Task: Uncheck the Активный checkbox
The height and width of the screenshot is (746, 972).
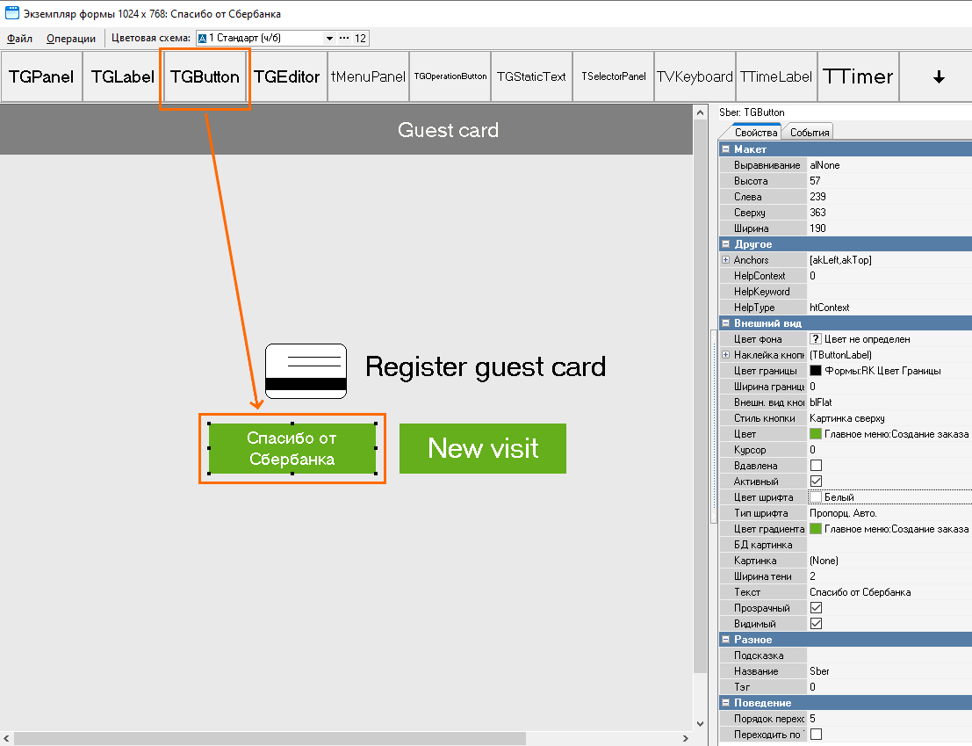Action: tap(816, 482)
